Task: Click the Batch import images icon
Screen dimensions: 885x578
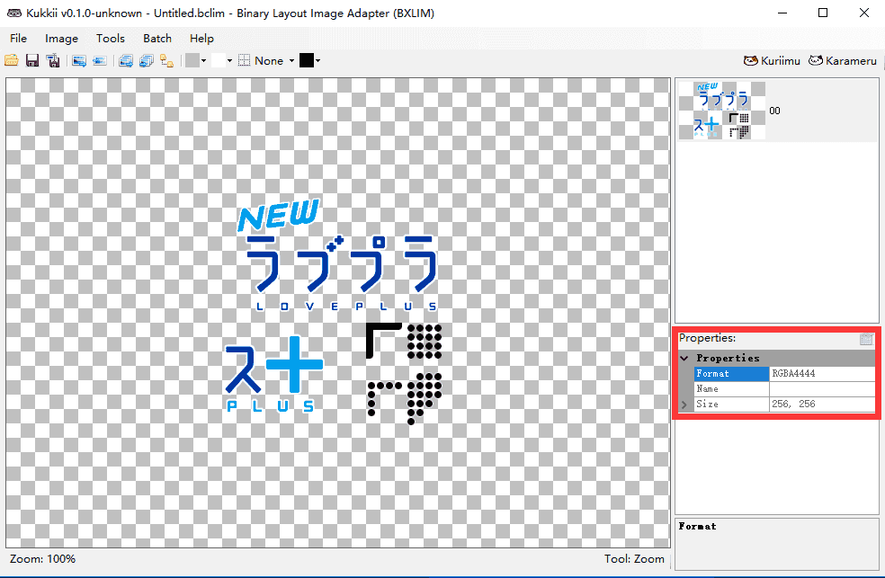Action: tap(147, 60)
